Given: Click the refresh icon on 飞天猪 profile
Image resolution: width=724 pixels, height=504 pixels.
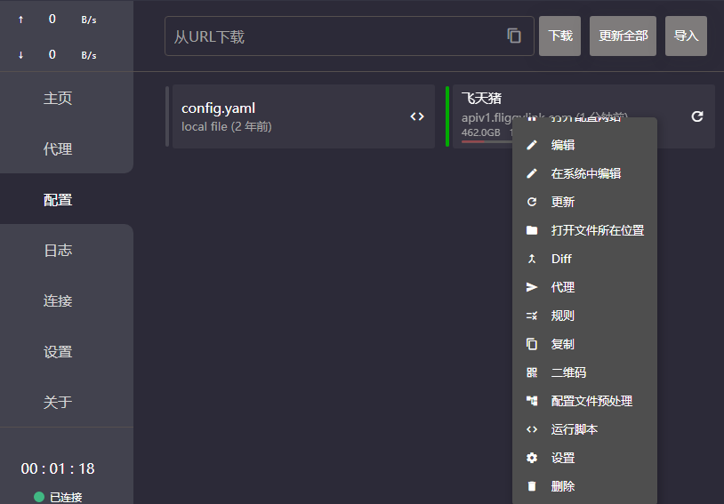Looking at the screenshot, I should (x=697, y=116).
